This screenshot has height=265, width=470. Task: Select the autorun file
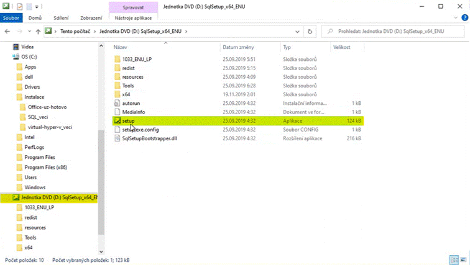click(x=131, y=103)
